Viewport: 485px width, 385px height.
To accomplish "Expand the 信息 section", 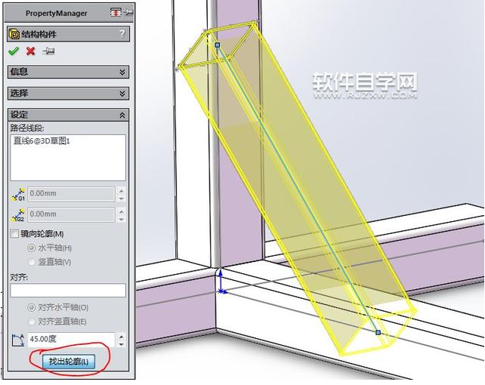I will [x=68, y=72].
